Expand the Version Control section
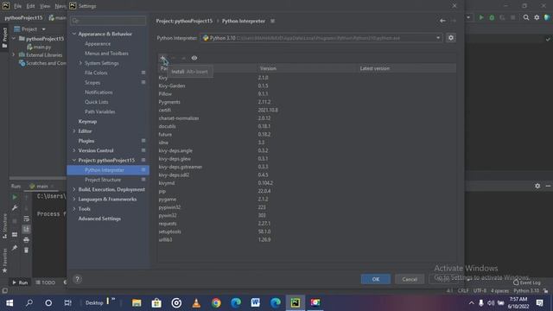 tap(74, 150)
